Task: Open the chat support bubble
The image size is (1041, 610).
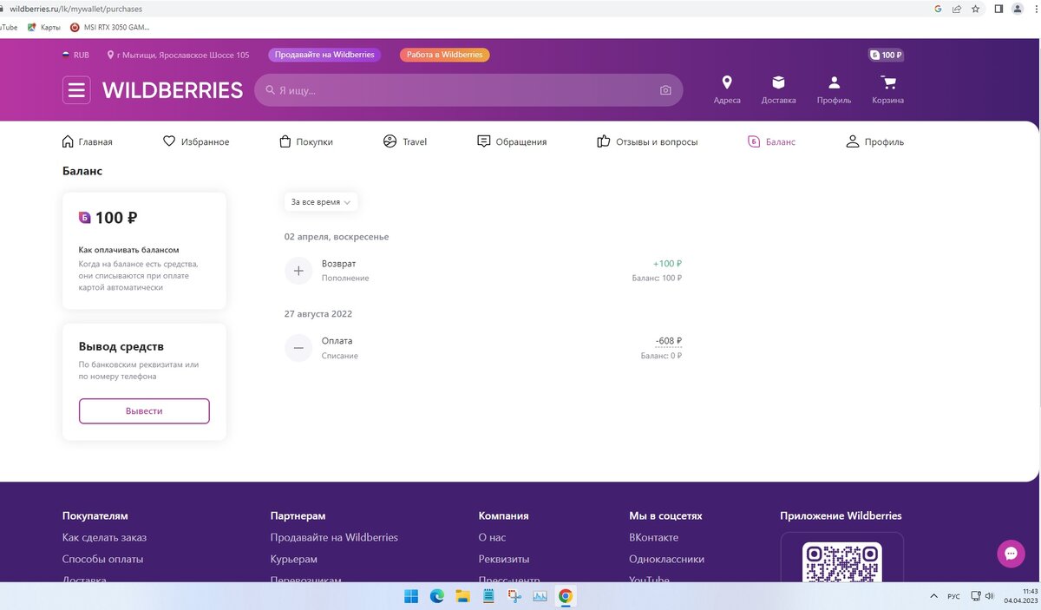Action: click(x=1011, y=554)
